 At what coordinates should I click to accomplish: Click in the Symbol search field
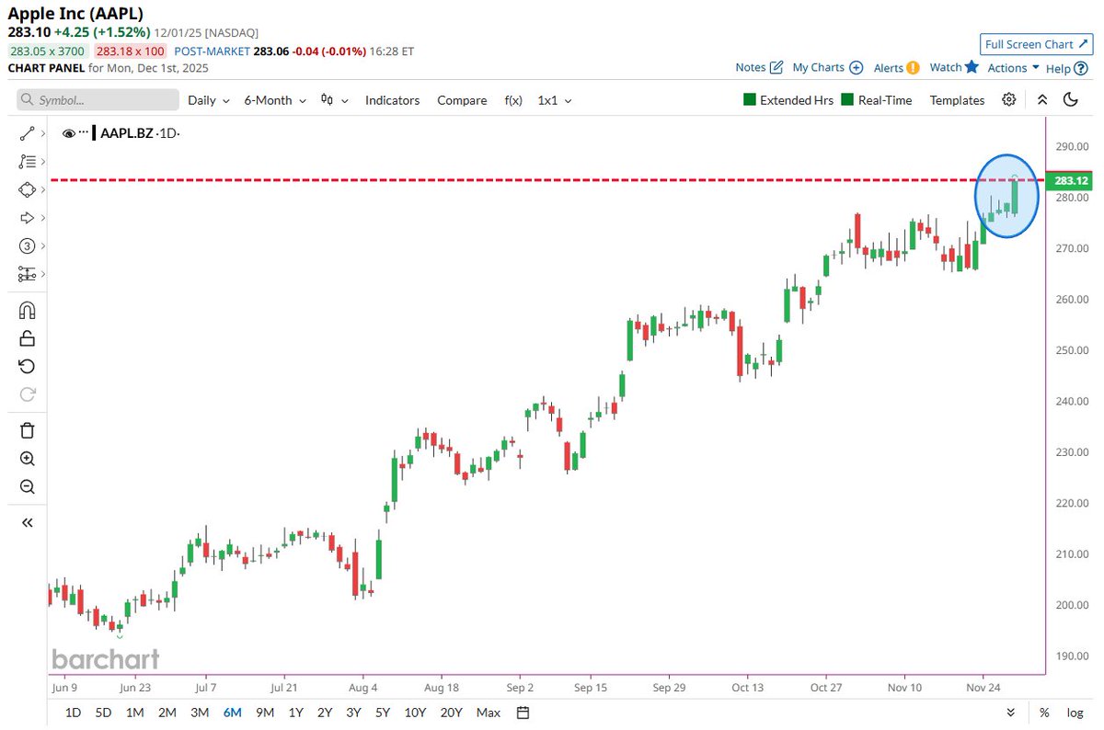98,99
